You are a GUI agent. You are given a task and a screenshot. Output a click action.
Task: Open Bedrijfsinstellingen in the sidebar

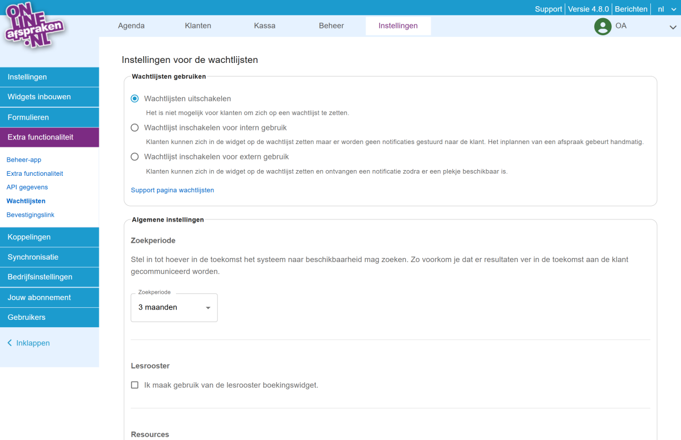[x=49, y=277]
